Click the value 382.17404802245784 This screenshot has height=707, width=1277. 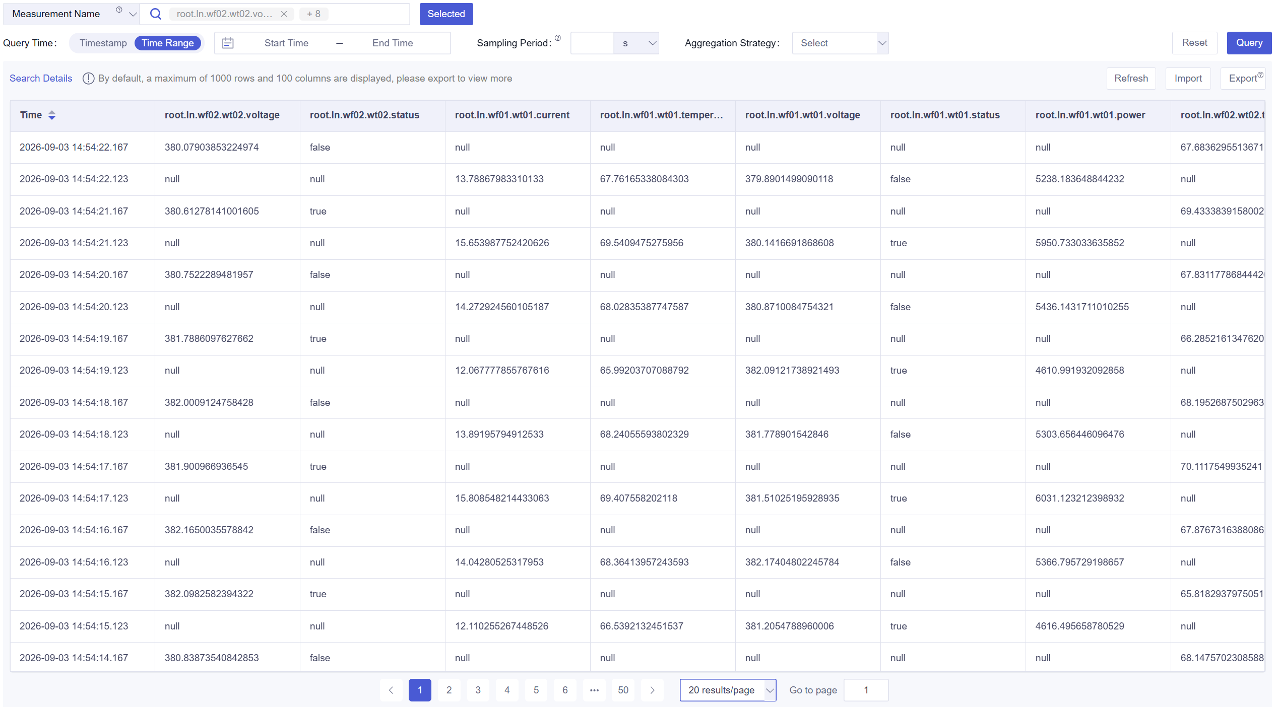tap(792, 562)
